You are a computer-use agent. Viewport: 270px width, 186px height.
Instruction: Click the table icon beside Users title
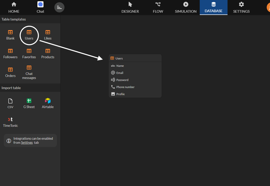(112, 58)
